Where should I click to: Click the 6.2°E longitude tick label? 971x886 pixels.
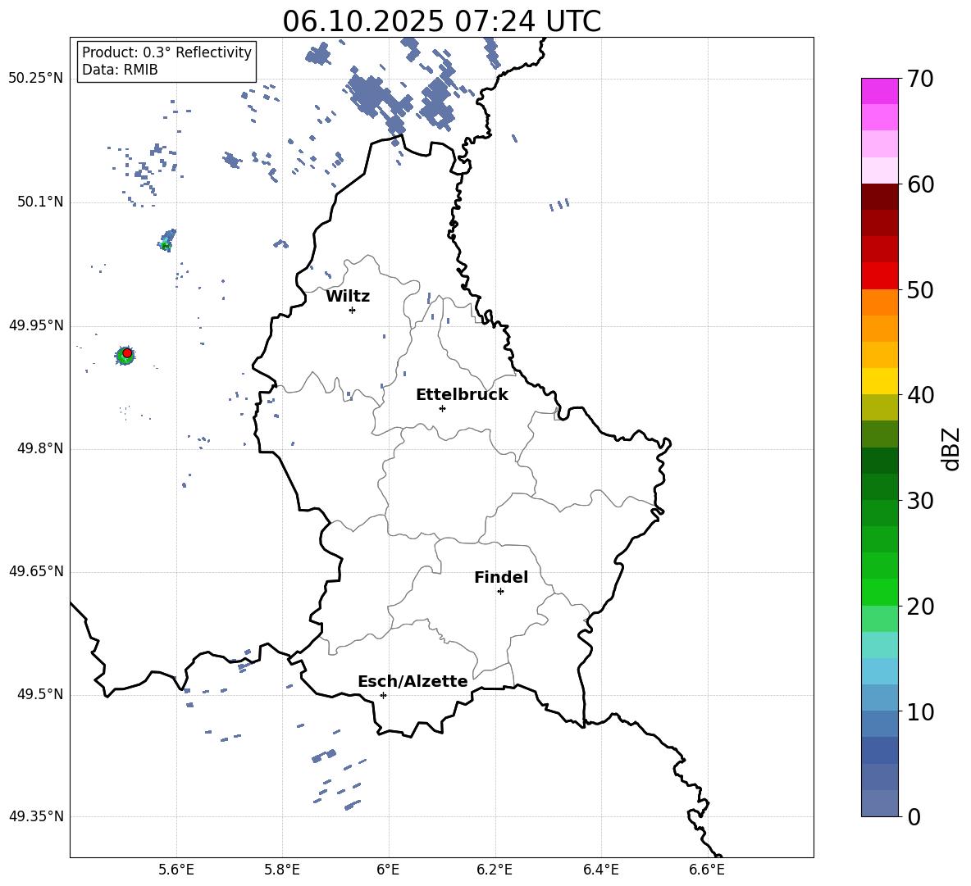pos(495,870)
